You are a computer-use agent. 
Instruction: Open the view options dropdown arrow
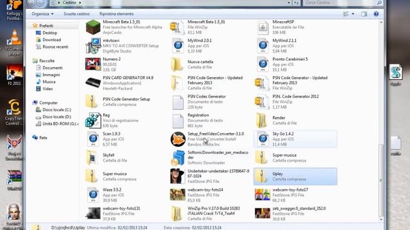[353, 14]
